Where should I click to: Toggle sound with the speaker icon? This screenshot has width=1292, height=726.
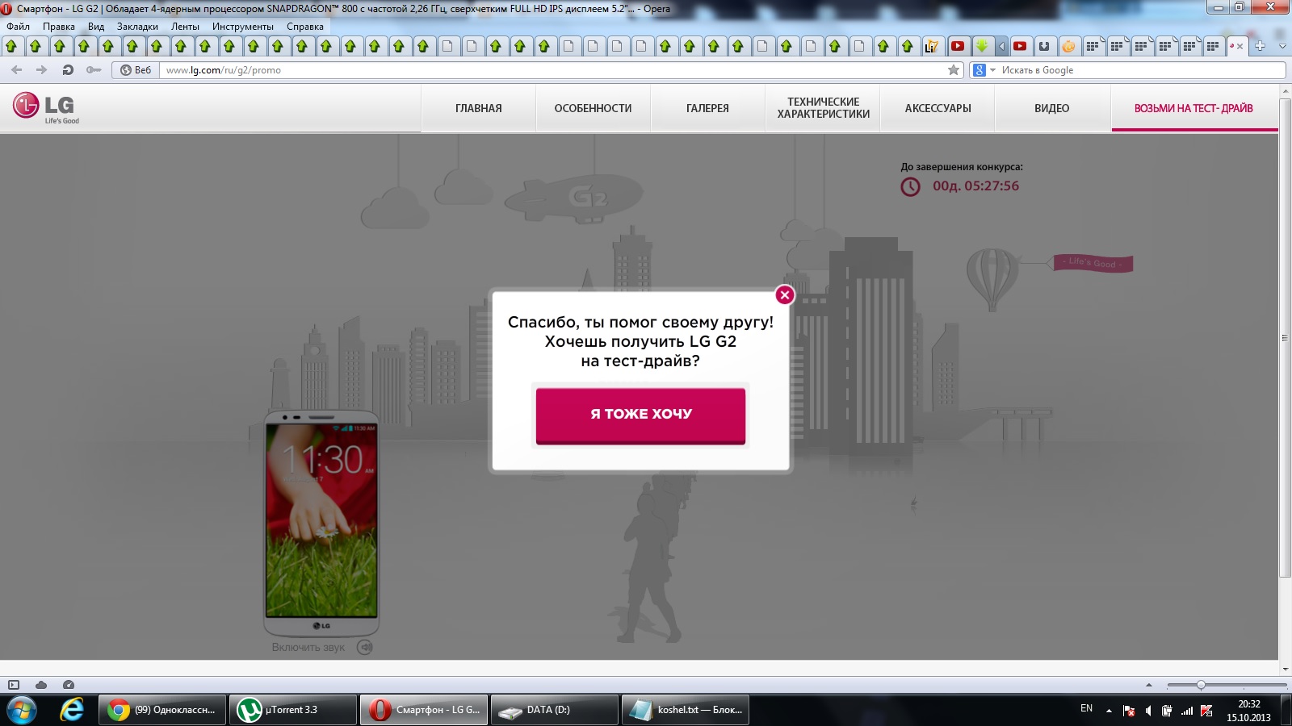365,647
